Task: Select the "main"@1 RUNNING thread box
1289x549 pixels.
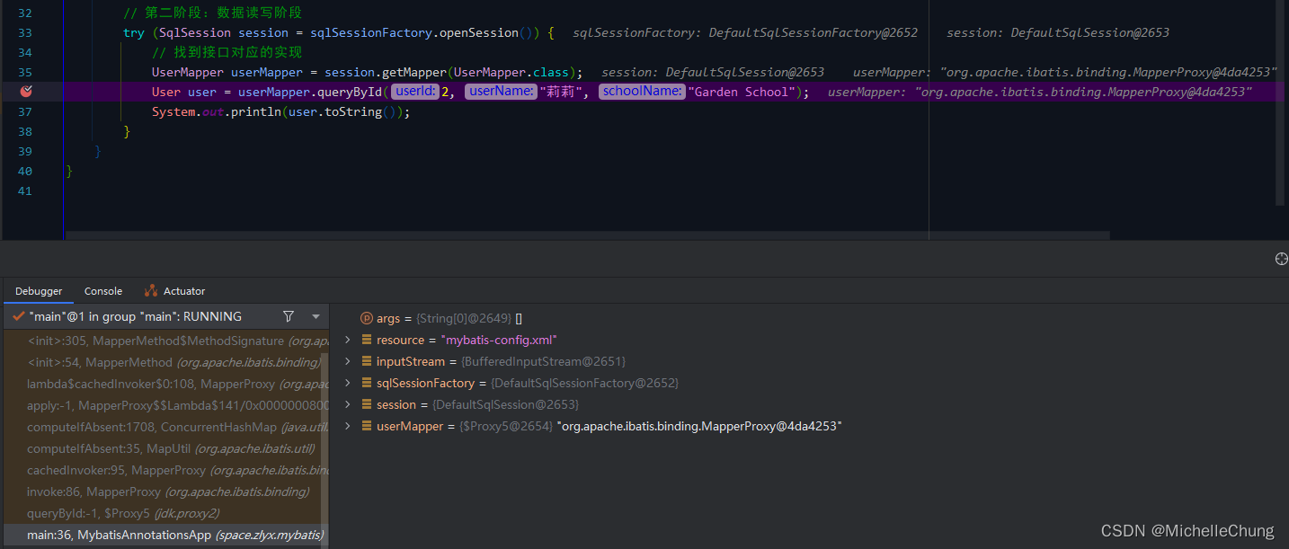Action: [x=167, y=316]
